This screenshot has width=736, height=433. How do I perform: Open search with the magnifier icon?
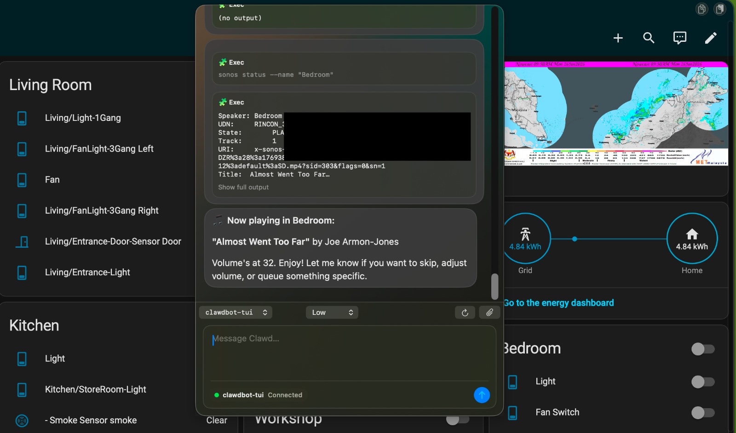[649, 38]
